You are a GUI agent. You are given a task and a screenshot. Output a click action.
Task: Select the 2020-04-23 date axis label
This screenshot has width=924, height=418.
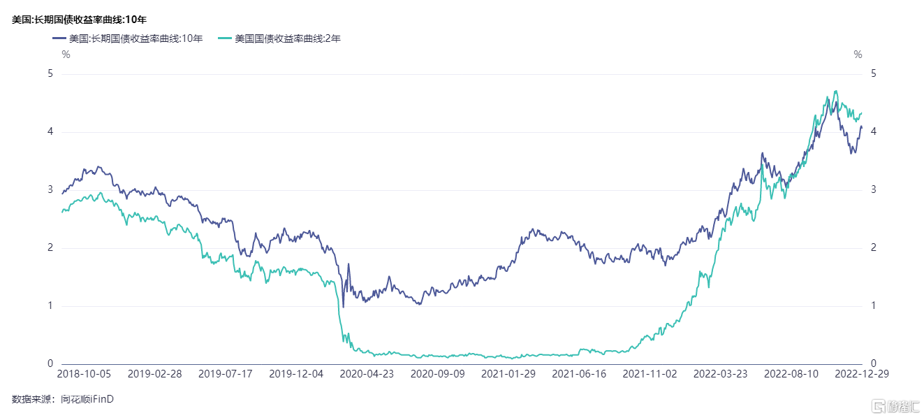[x=367, y=374]
